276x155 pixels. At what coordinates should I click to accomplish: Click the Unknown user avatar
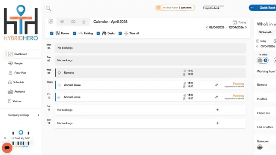(x=260, y=147)
